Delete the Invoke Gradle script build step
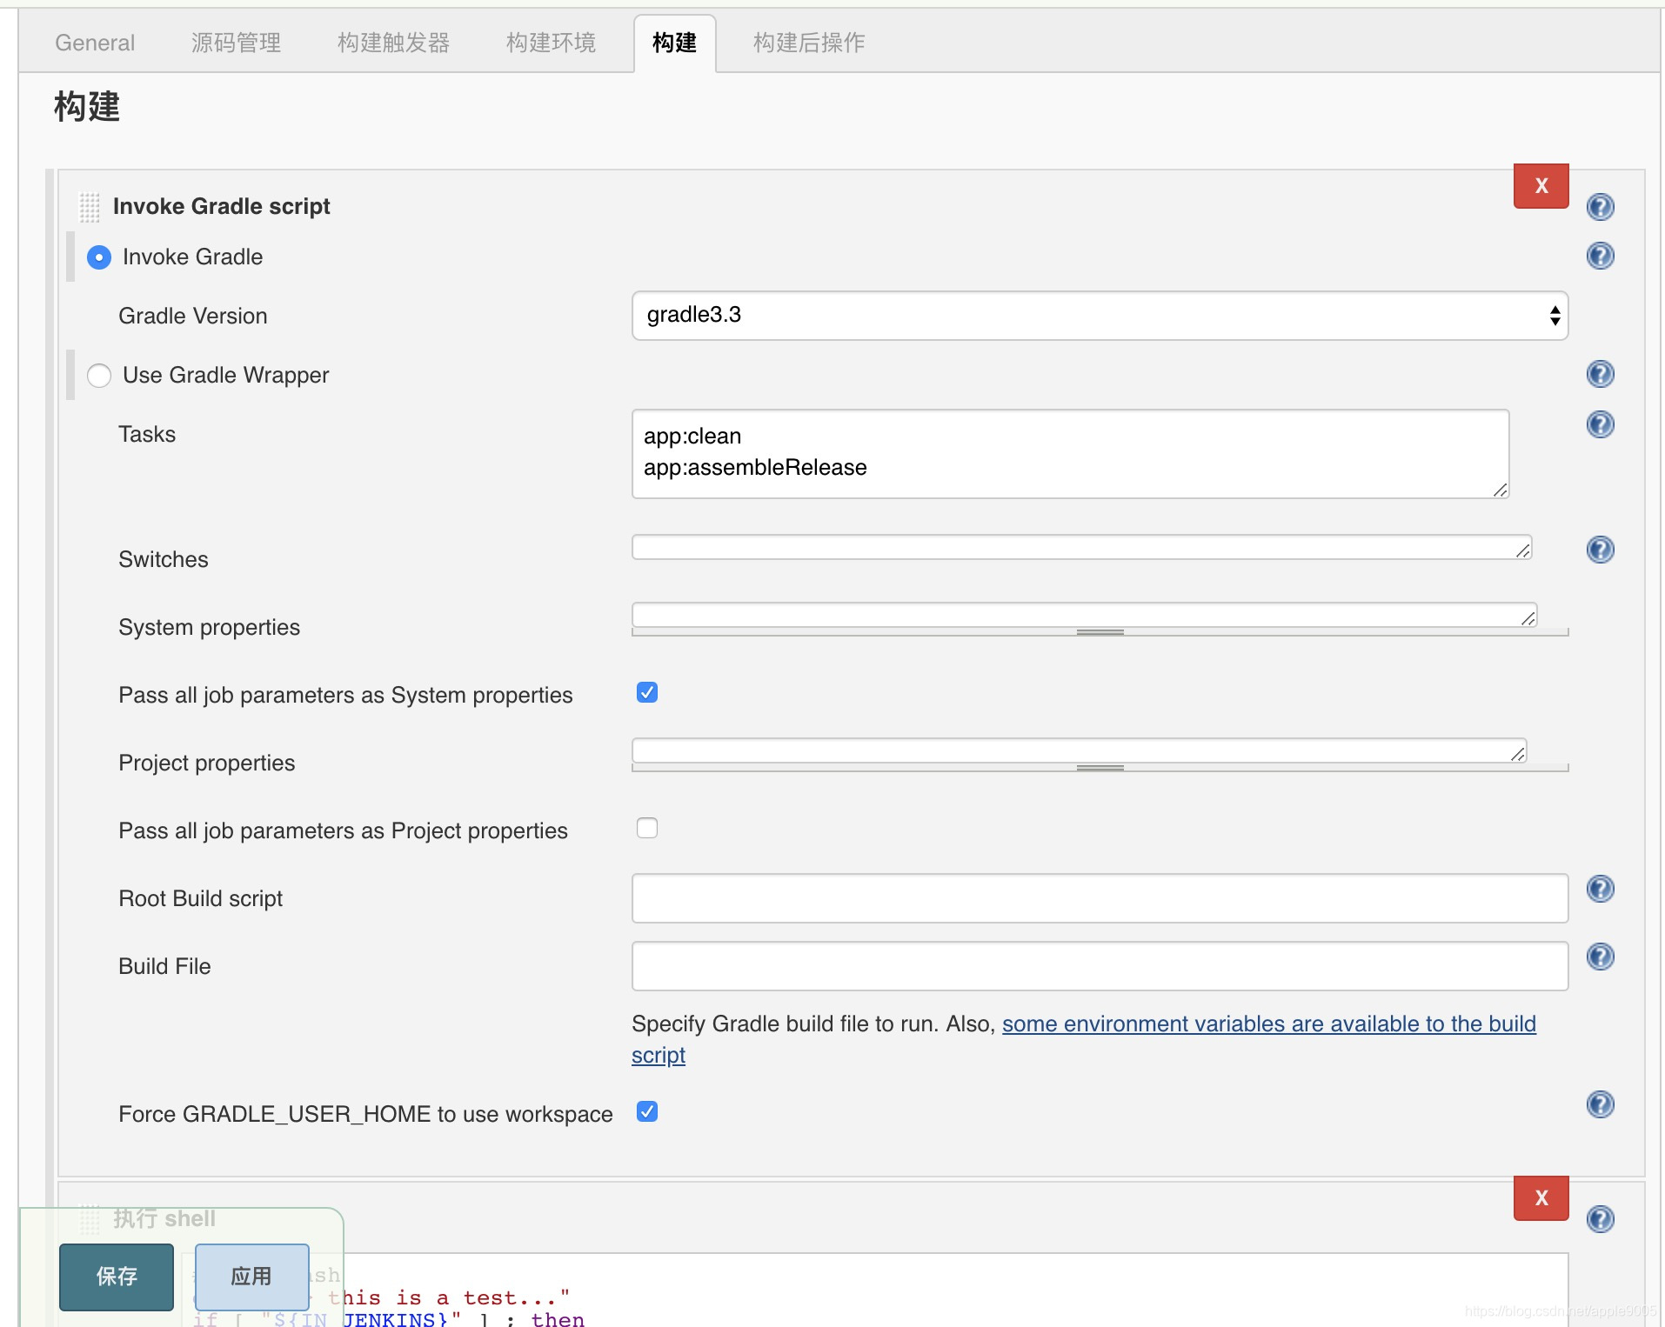 coord(1541,186)
